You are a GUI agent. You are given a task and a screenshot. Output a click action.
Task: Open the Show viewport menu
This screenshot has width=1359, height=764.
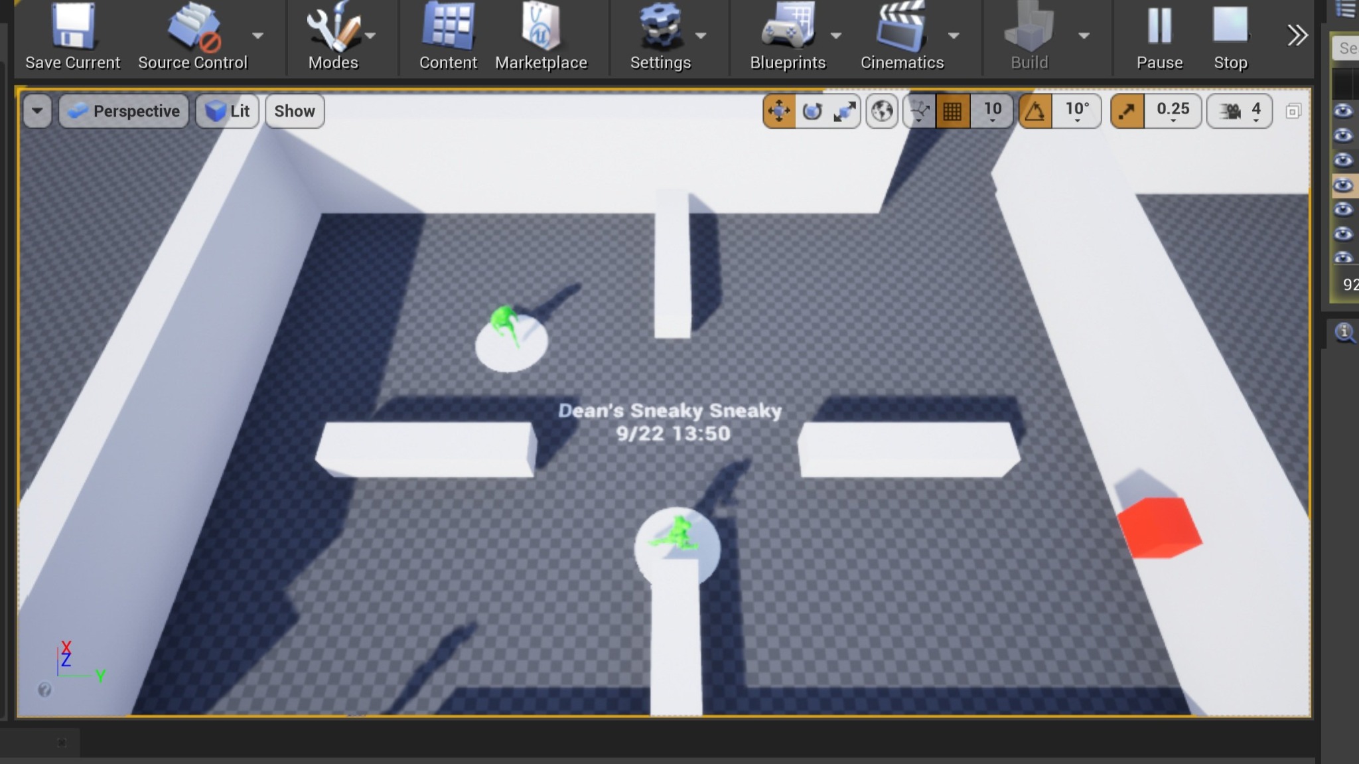pyautogui.click(x=295, y=111)
